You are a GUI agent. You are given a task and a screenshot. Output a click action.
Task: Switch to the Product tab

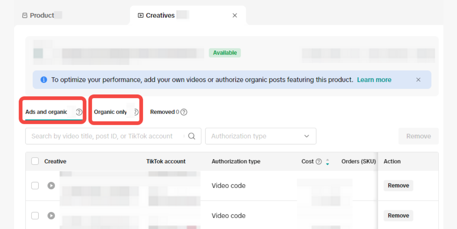(42, 15)
